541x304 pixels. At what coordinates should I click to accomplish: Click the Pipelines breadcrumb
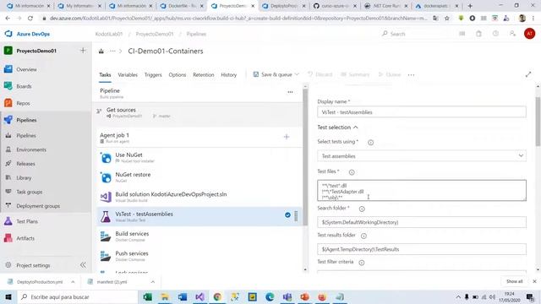tap(196, 34)
